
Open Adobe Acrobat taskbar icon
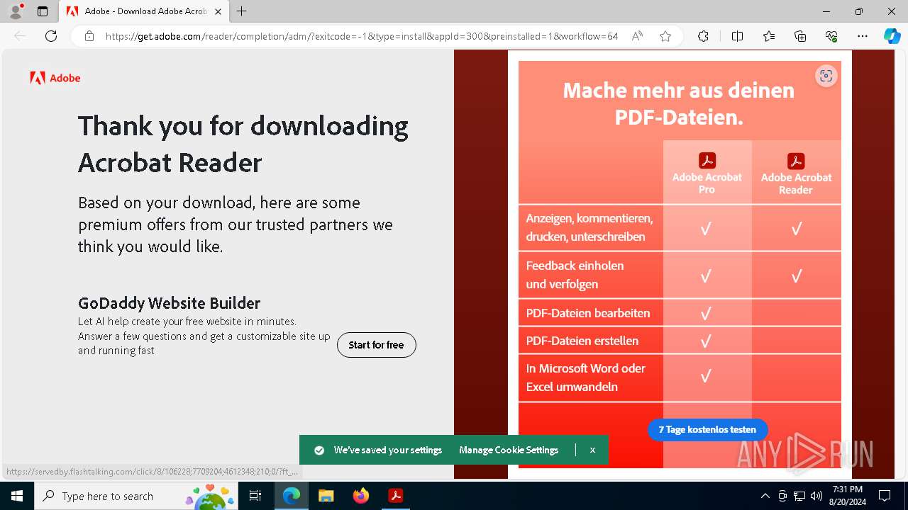pyautogui.click(x=395, y=496)
